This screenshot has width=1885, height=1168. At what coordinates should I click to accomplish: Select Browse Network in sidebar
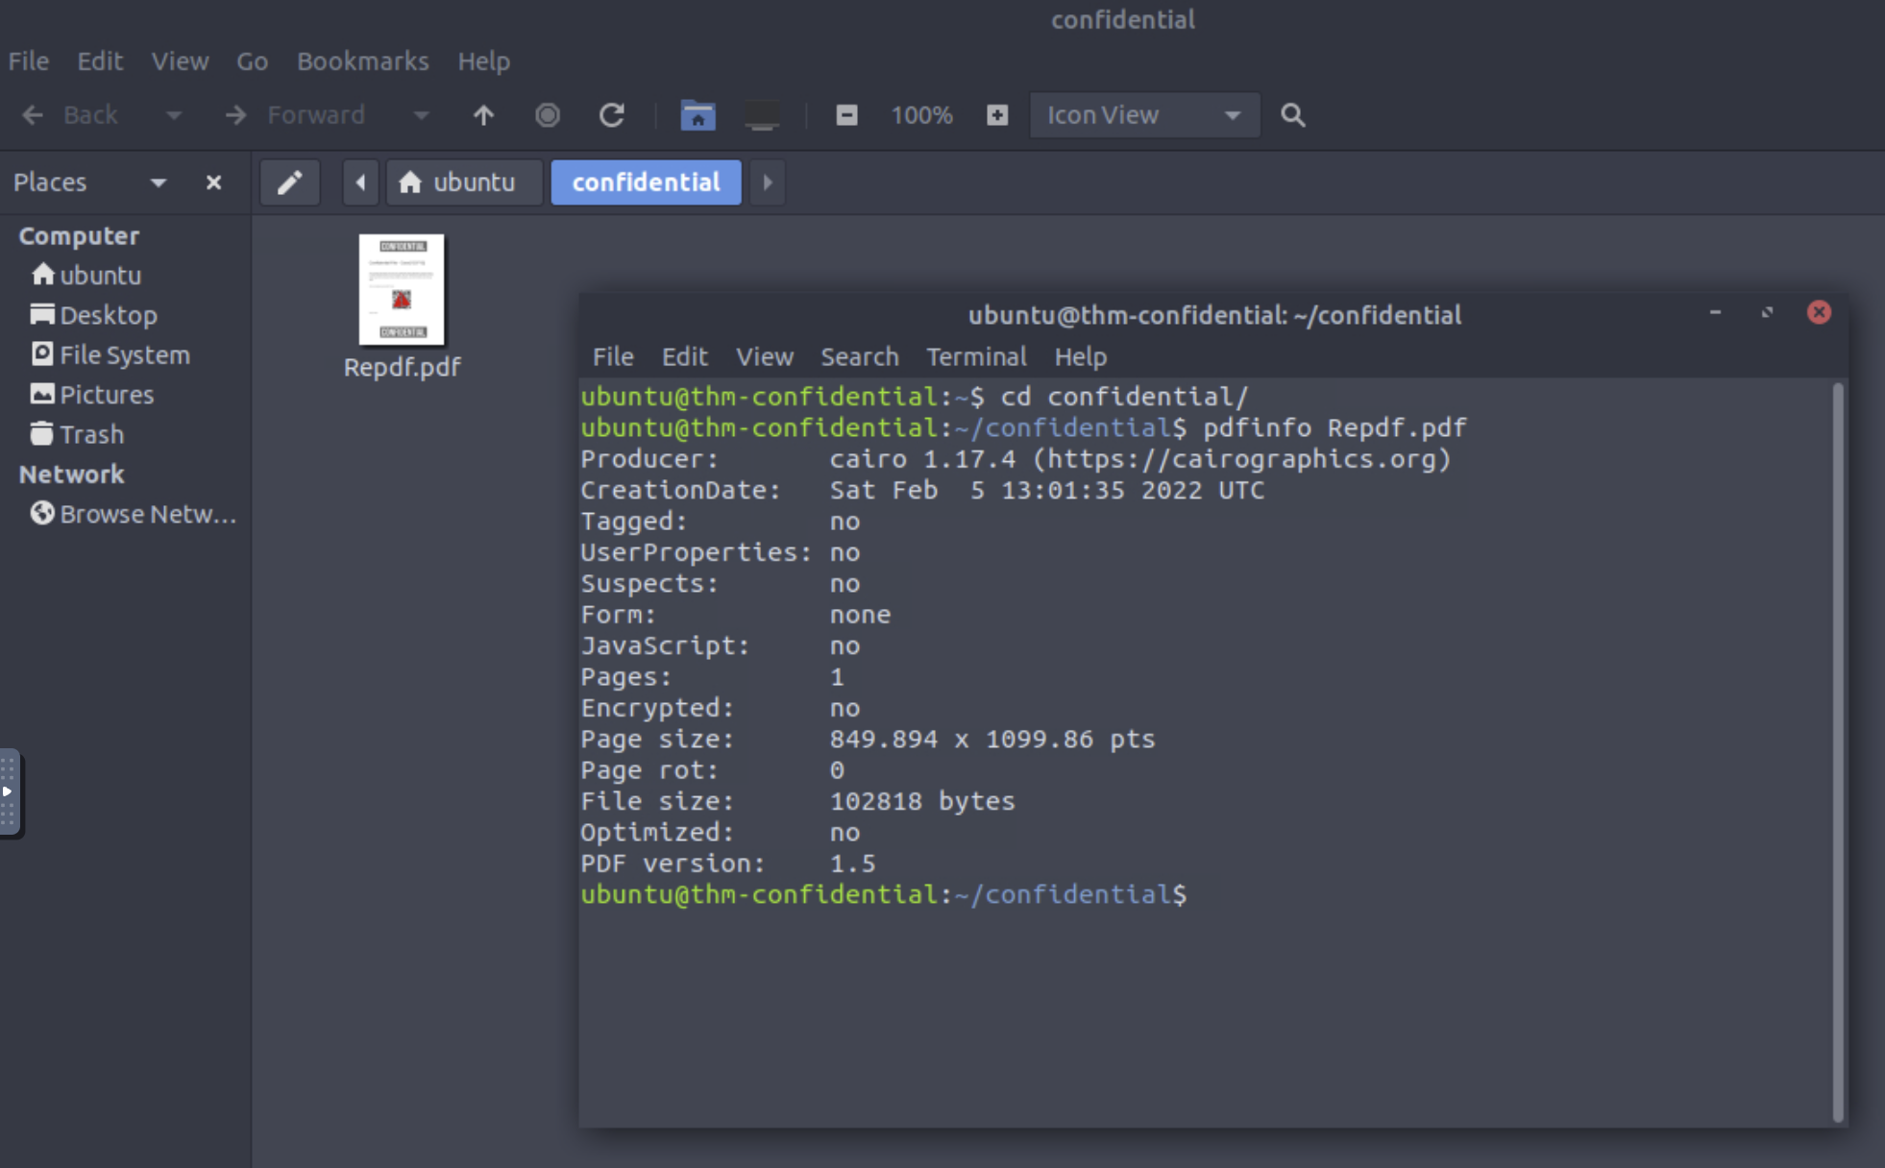(133, 514)
